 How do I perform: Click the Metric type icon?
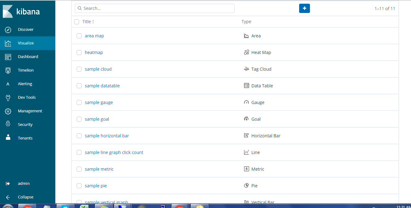(x=246, y=169)
